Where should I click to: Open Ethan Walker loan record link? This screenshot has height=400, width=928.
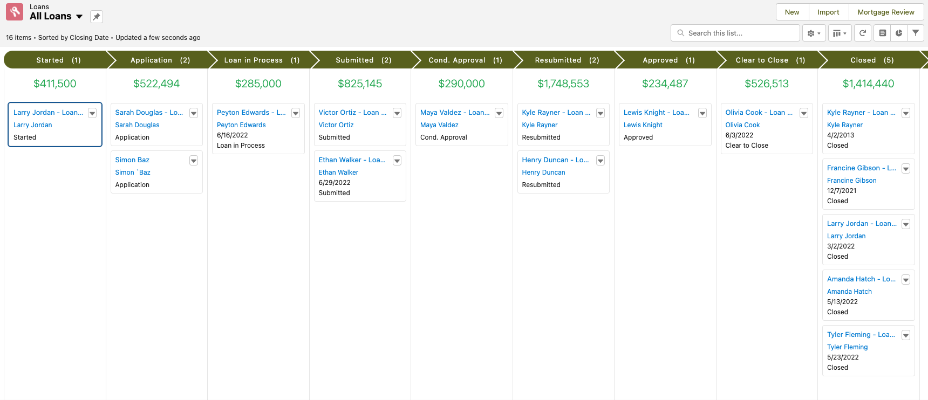(352, 160)
